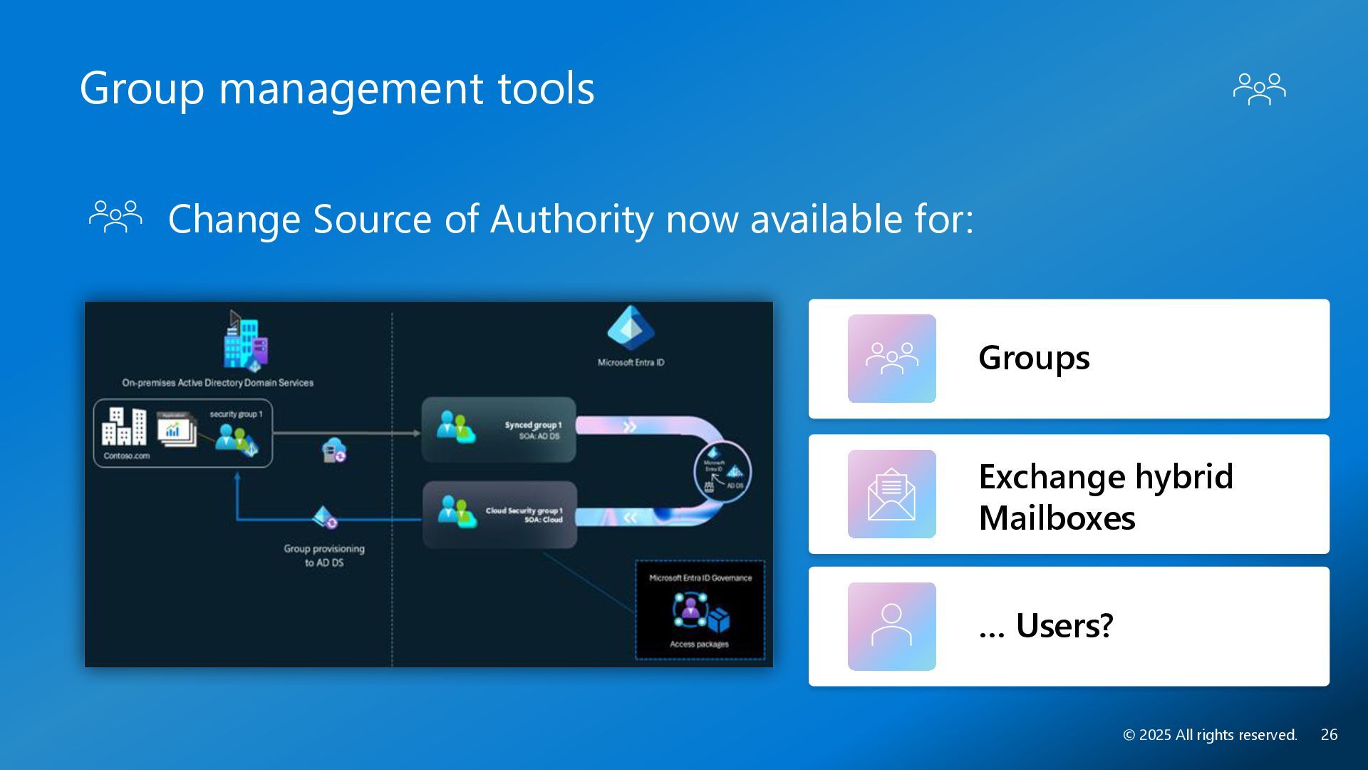Click the application chart stack icon
The image size is (1368, 770).
pos(176,429)
